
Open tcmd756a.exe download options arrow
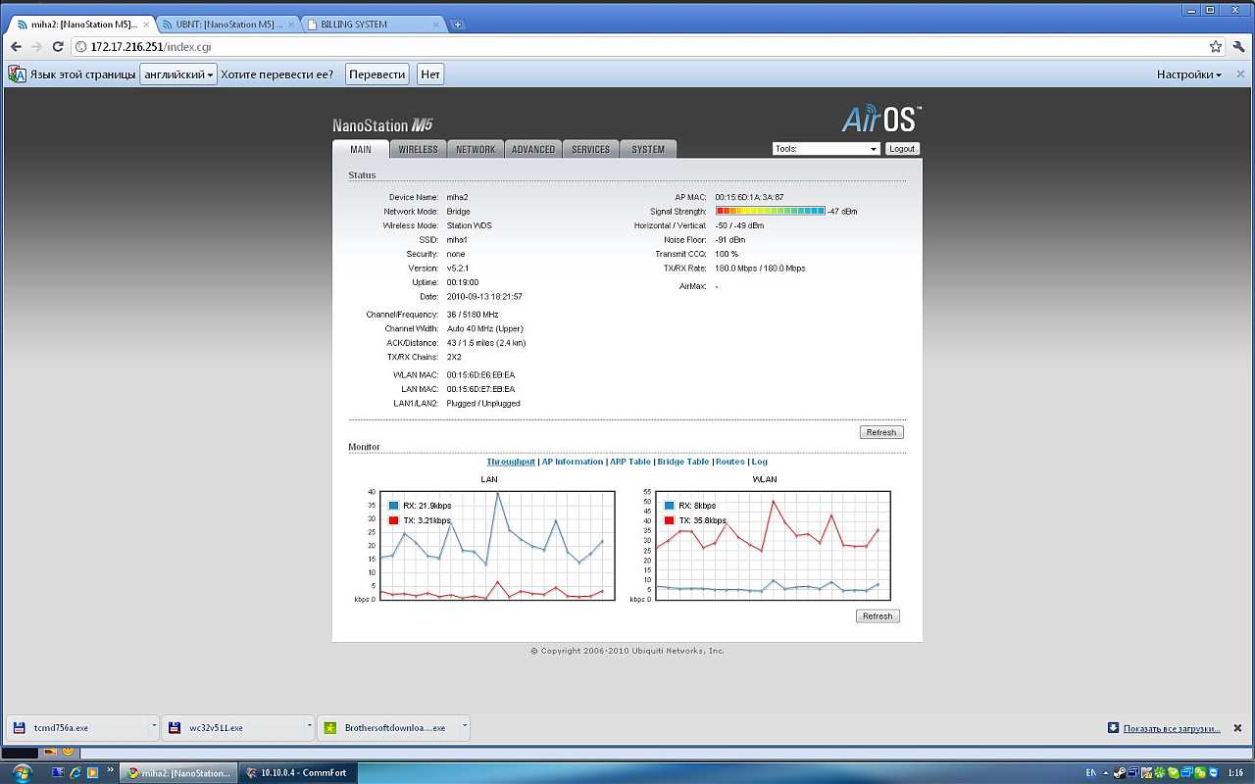[154, 727]
